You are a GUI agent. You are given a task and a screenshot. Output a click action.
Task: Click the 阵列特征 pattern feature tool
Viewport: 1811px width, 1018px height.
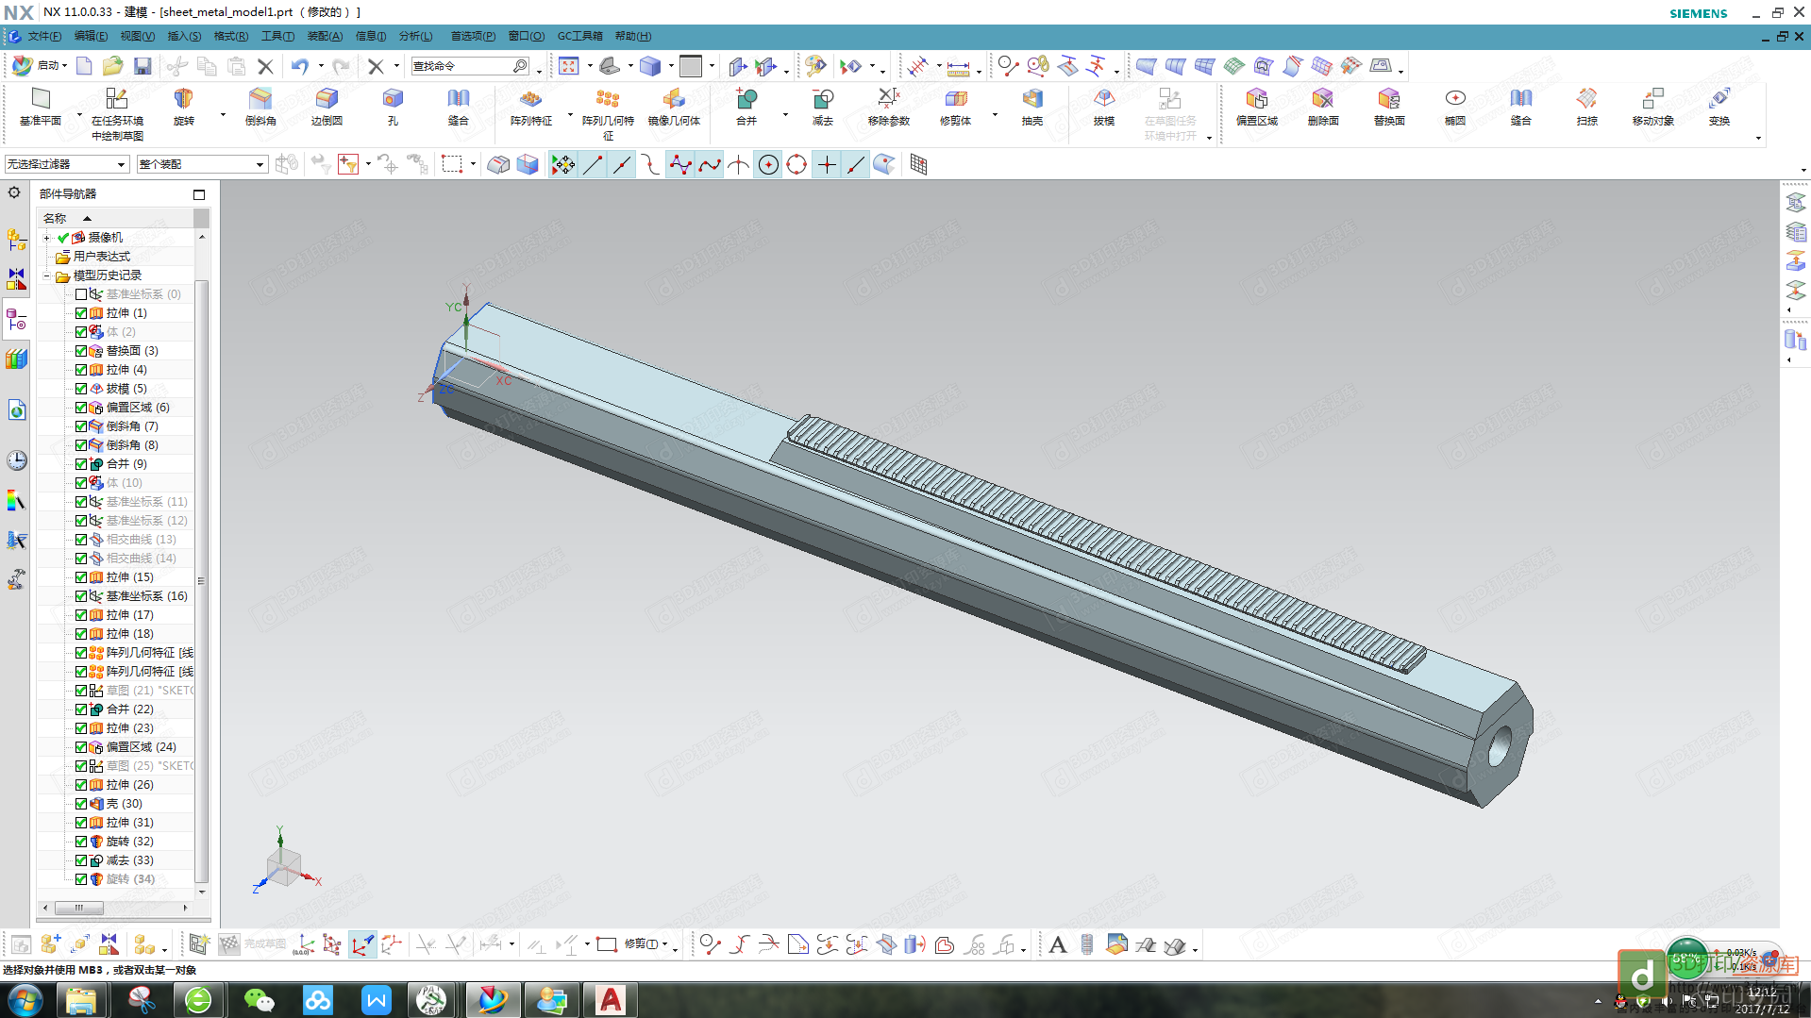pyautogui.click(x=531, y=107)
